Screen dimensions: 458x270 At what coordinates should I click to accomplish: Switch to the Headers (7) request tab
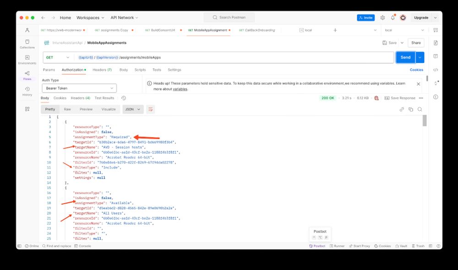point(102,70)
